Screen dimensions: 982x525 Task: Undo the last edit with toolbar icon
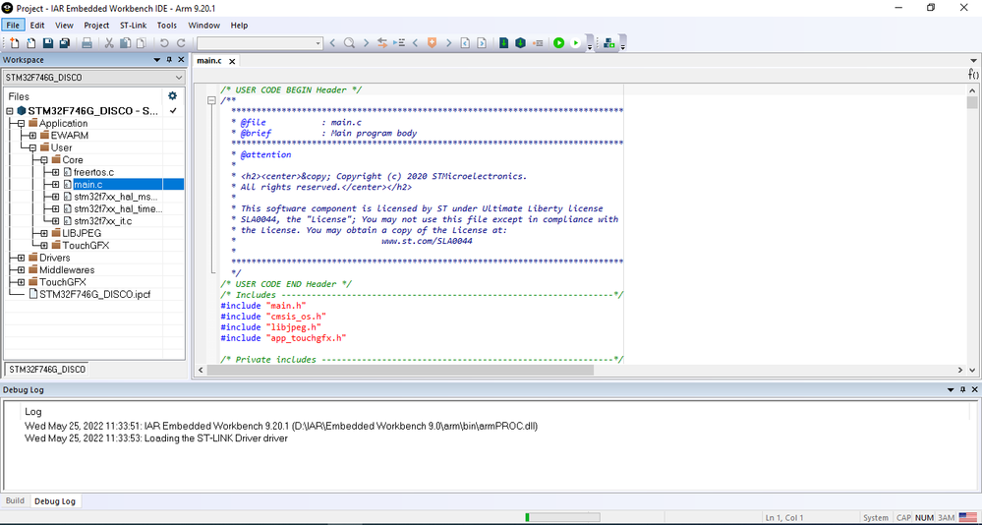[x=164, y=42]
